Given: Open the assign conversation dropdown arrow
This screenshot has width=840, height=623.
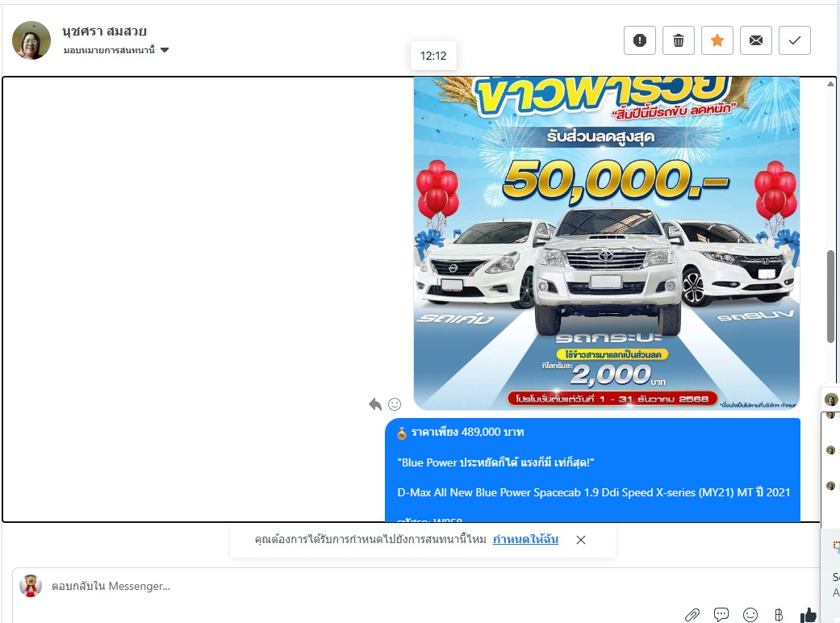Looking at the screenshot, I should tap(165, 50).
